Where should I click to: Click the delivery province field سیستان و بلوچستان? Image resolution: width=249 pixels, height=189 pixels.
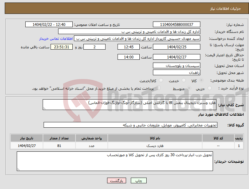176,66
